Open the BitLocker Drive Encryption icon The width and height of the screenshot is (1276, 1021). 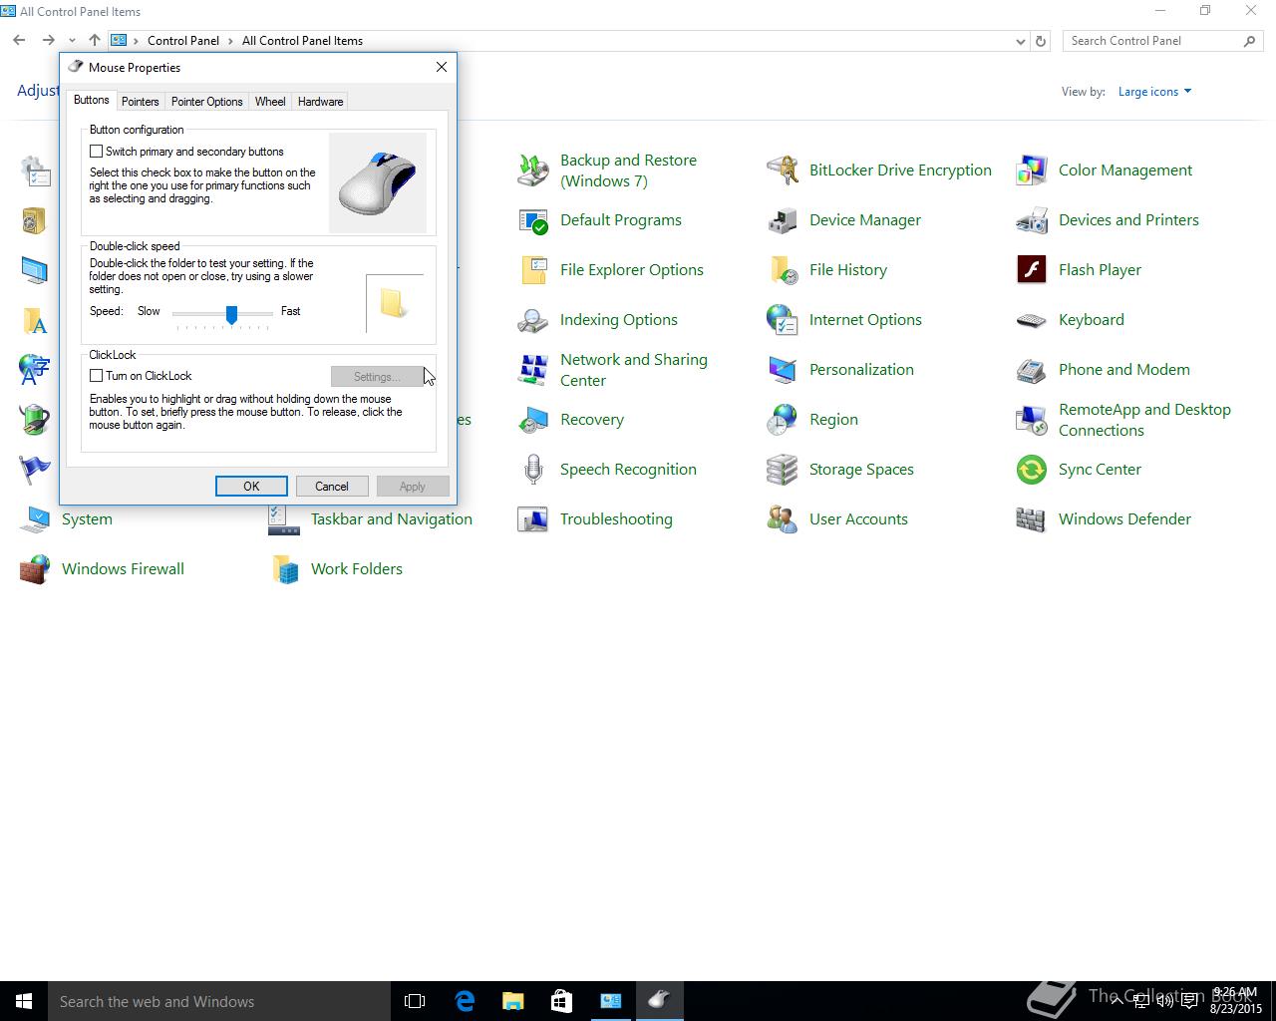[x=783, y=170]
